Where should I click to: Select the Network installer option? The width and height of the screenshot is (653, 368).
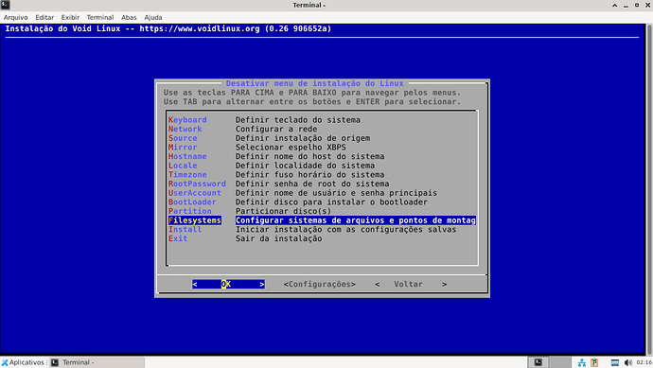(185, 129)
